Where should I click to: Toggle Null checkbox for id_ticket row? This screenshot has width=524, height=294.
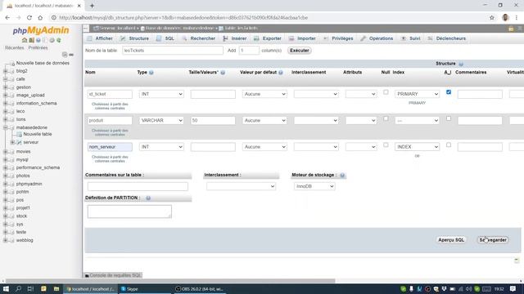[x=386, y=92]
